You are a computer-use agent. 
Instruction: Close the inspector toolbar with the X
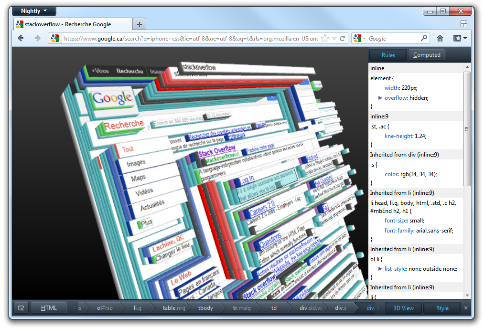click(x=466, y=308)
